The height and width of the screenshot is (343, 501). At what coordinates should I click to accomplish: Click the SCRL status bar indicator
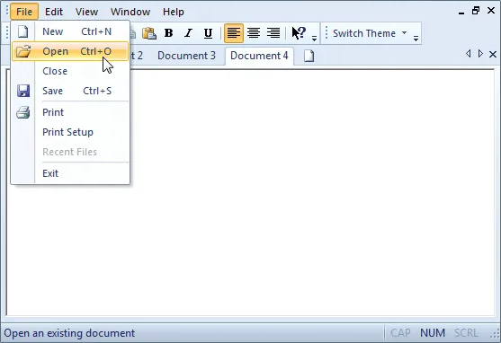tap(466, 333)
